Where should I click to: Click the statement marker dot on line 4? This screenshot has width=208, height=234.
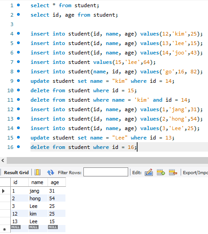click(18, 33)
